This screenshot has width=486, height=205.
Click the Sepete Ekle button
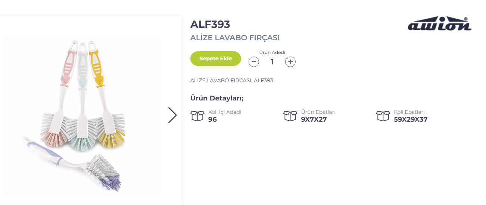[216, 59]
